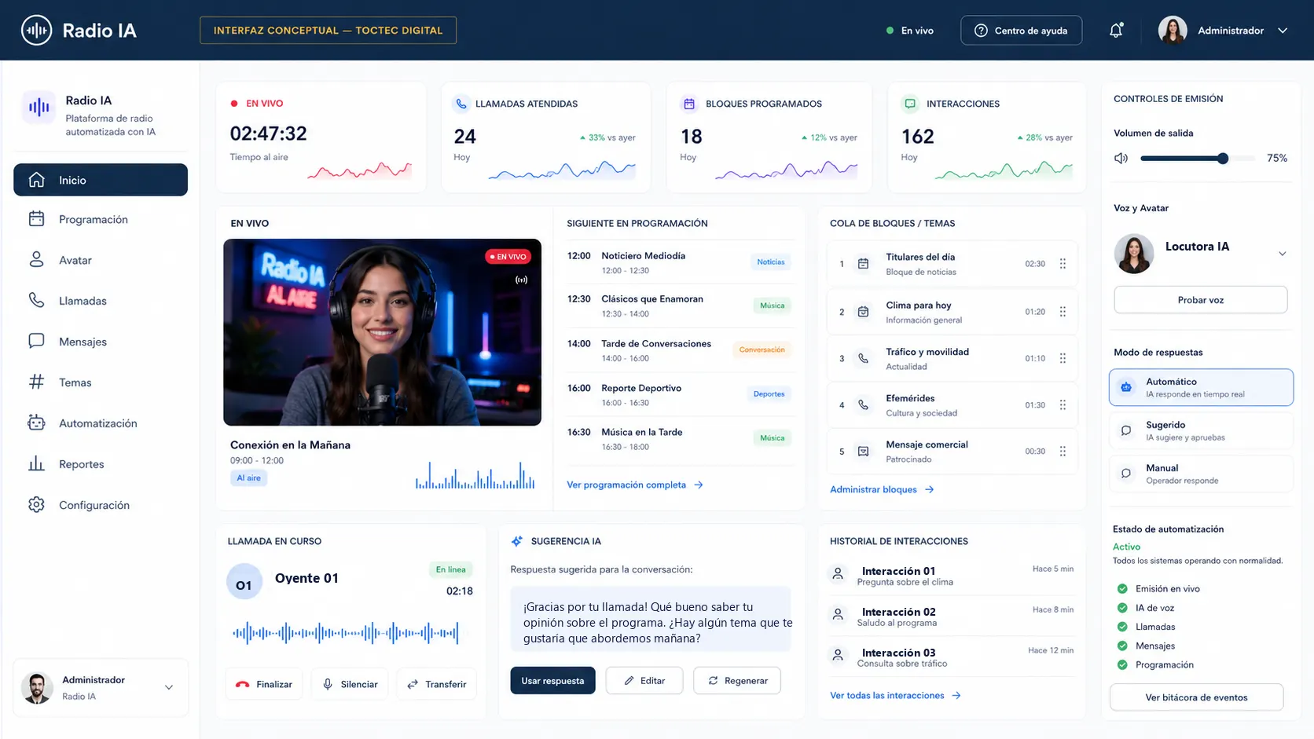Click the broadcast signal icon on live video
Screen dimensions: 1314x739
point(522,280)
